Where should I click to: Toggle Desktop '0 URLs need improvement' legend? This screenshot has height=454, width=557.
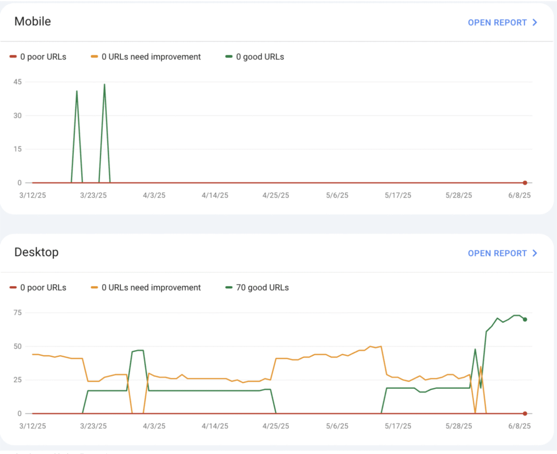pos(146,288)
